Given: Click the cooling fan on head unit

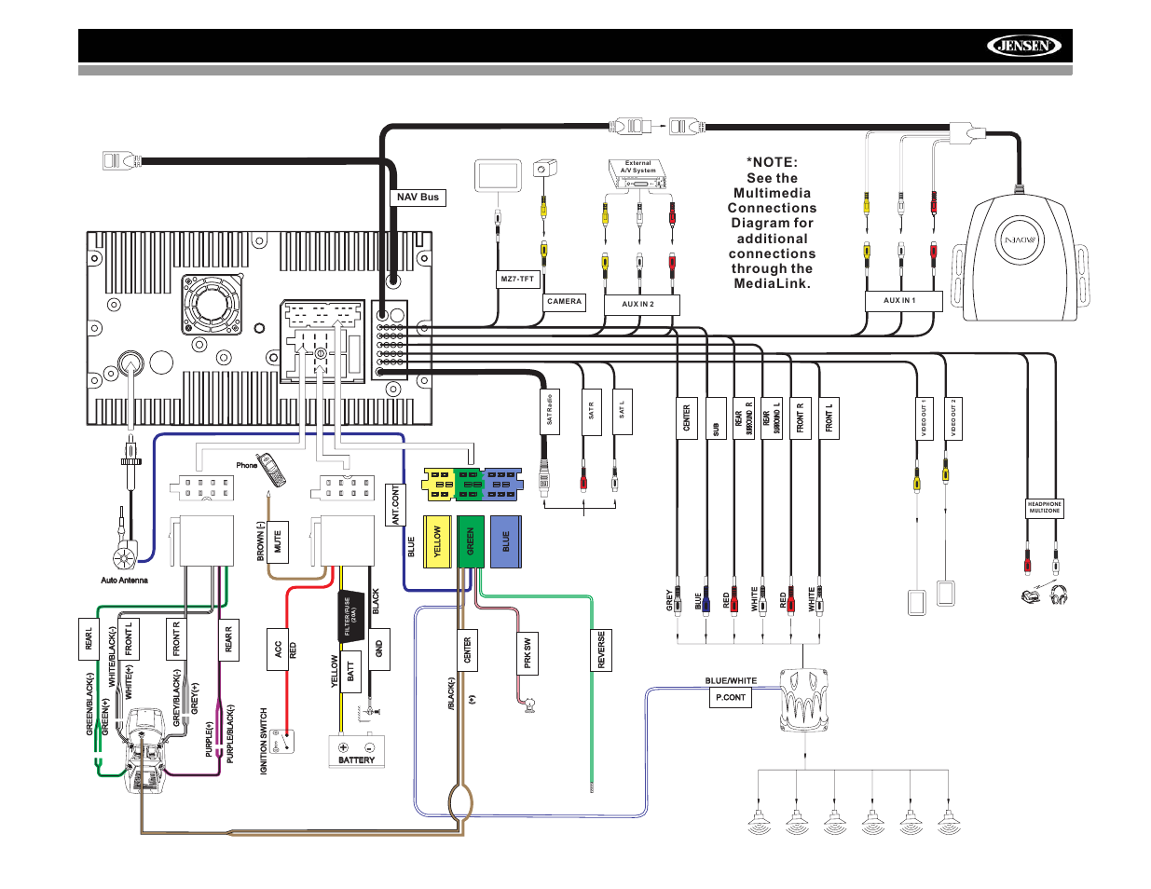Looking at the screenshot, I should point(211,304).
